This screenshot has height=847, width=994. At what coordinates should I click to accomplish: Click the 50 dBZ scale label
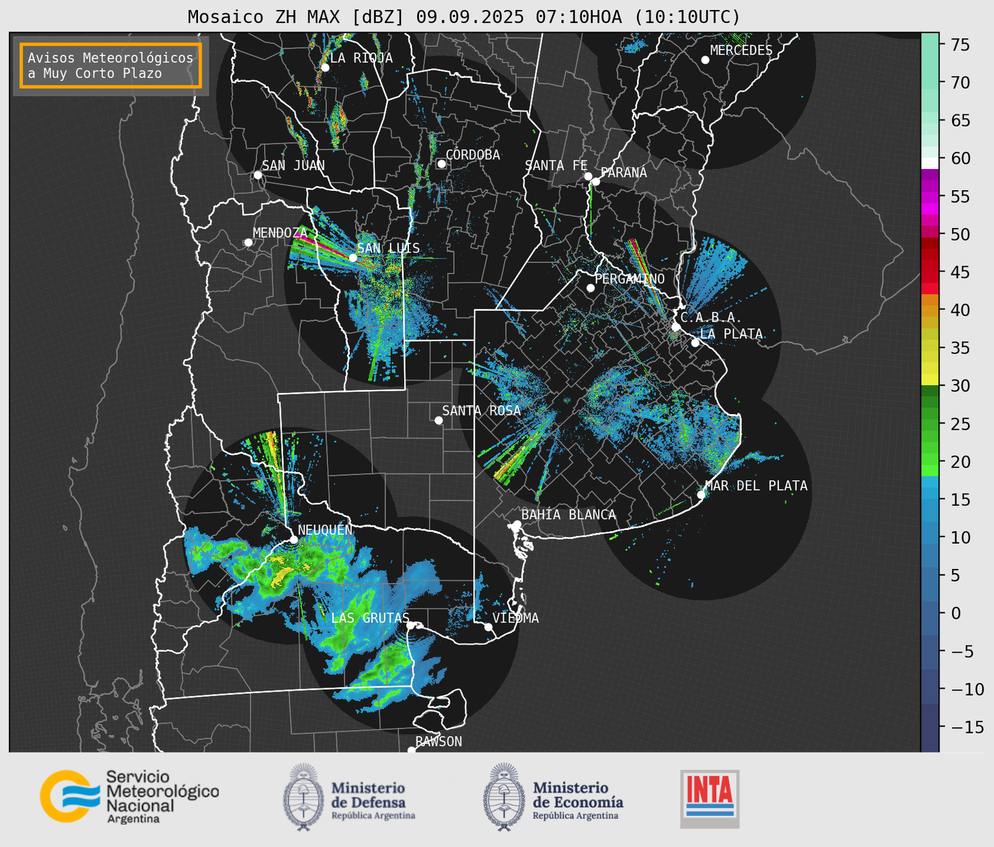[960, 234]
